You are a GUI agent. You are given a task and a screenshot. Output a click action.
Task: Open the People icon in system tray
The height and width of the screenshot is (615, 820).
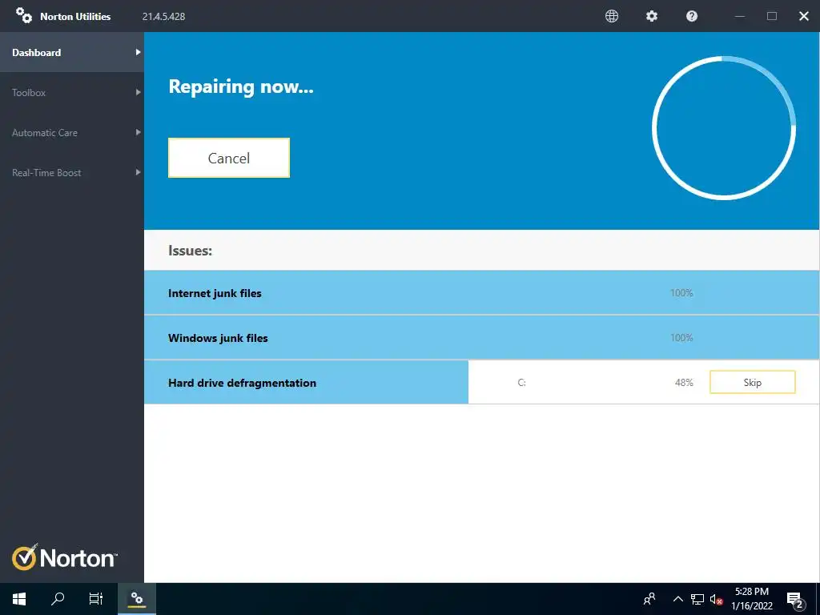coord(649,599)
